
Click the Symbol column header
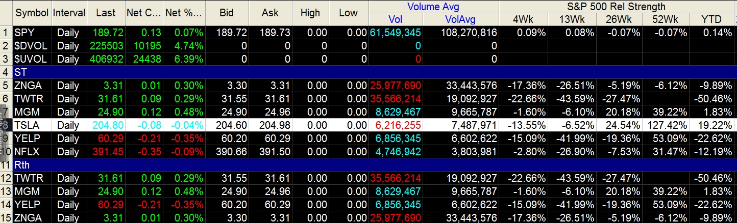coord(32,13)
